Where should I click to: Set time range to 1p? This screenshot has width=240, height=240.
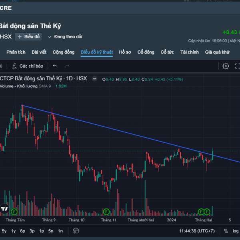pos(42,231)
